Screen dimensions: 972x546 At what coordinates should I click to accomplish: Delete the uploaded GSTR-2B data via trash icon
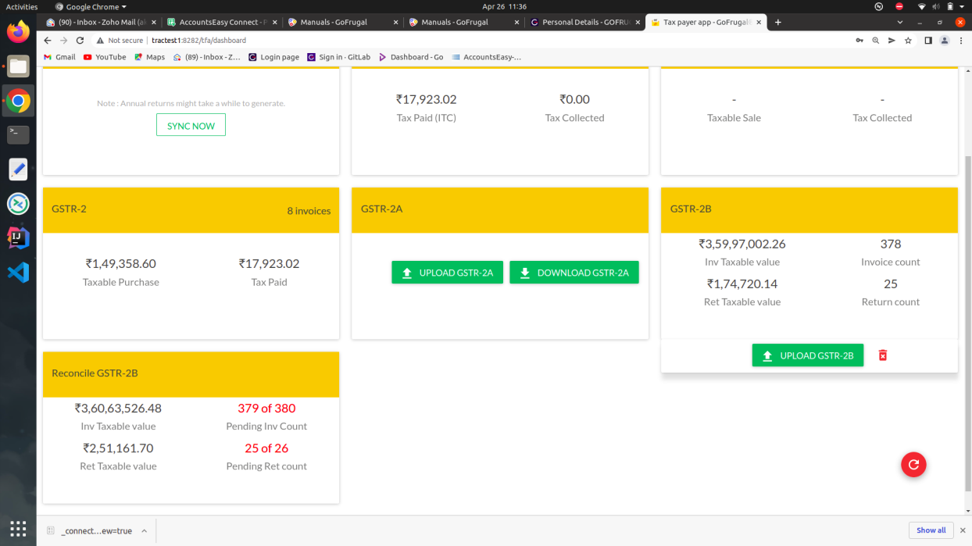point(882,355)
